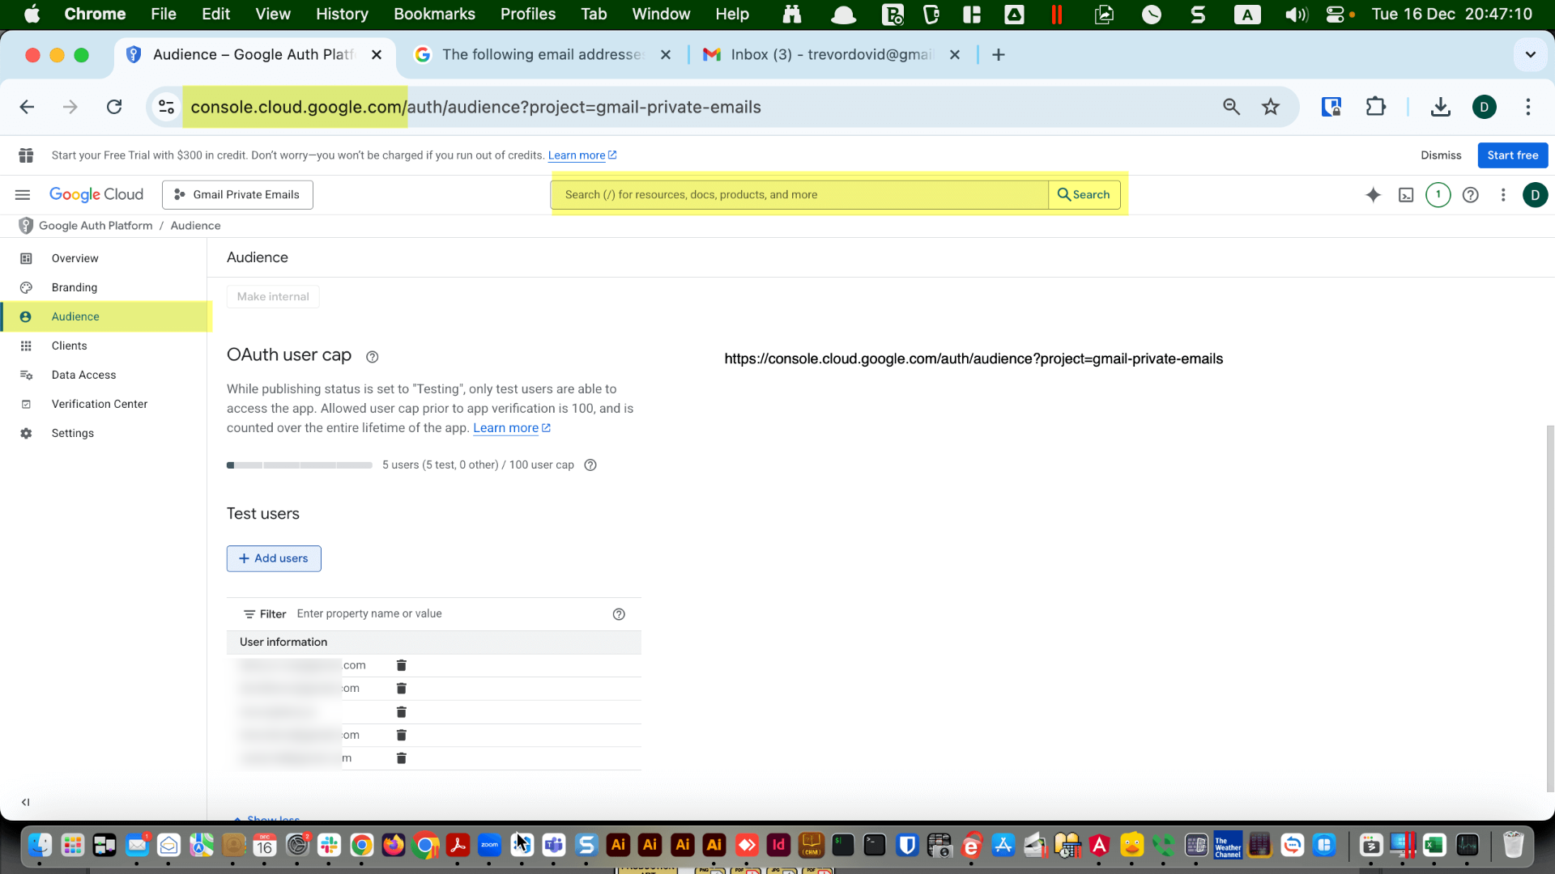The height and width of the screenshot is (874, 1555).
Task: View notifications via the bell badge showing 1
Action: tap(1438, 194)
